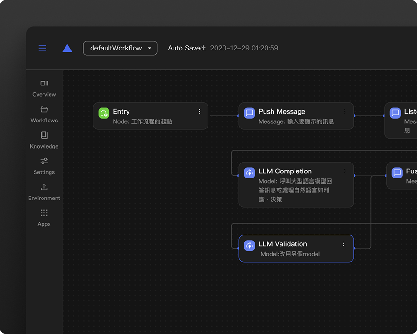Select the Entry node title
This screenshot has height=334, width=417.
coord(121,111)
